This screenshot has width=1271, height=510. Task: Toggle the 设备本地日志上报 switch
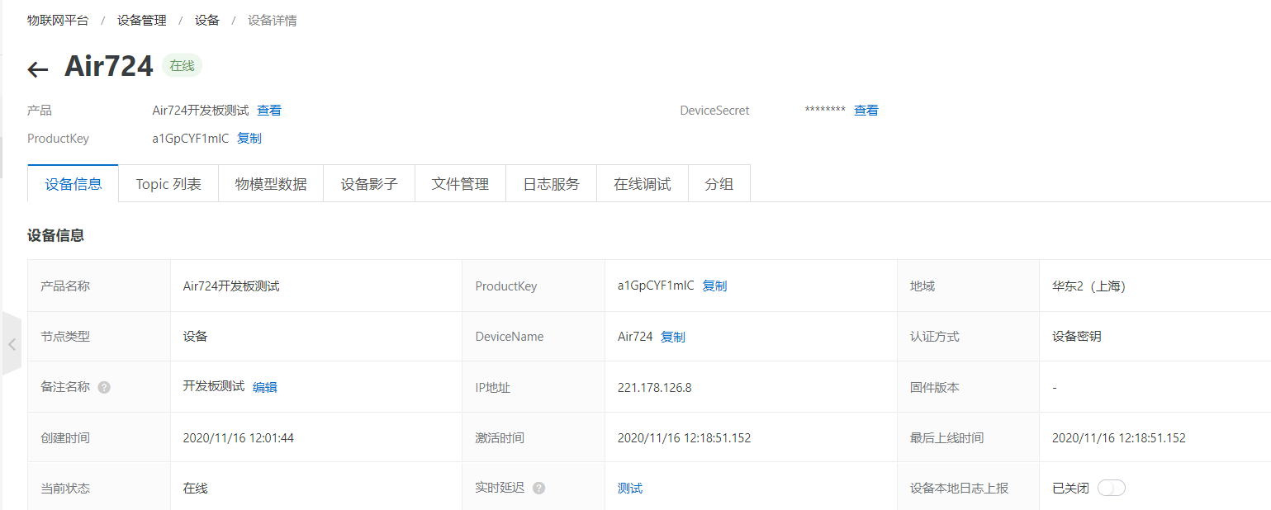[x=1112, y=488]
